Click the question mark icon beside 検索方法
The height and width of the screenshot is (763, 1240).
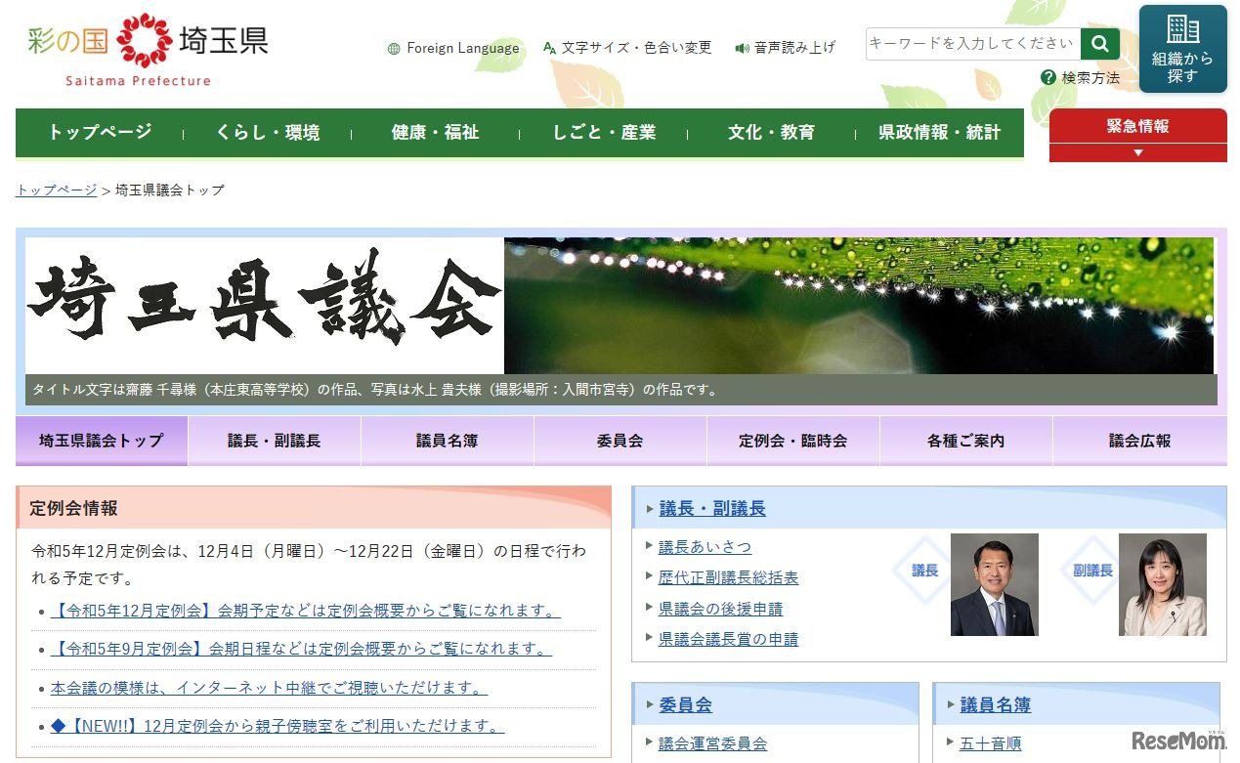(x=1048, y=77)
